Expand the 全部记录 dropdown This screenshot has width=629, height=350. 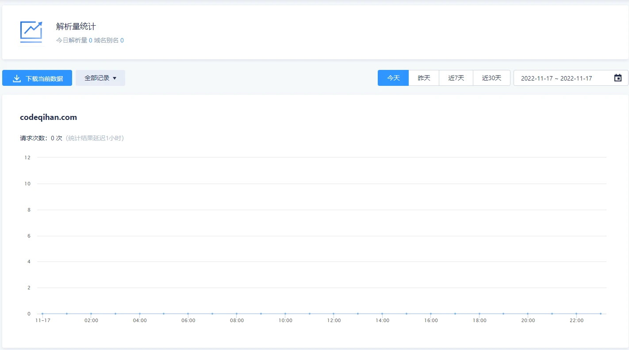[x=100, y=78]
